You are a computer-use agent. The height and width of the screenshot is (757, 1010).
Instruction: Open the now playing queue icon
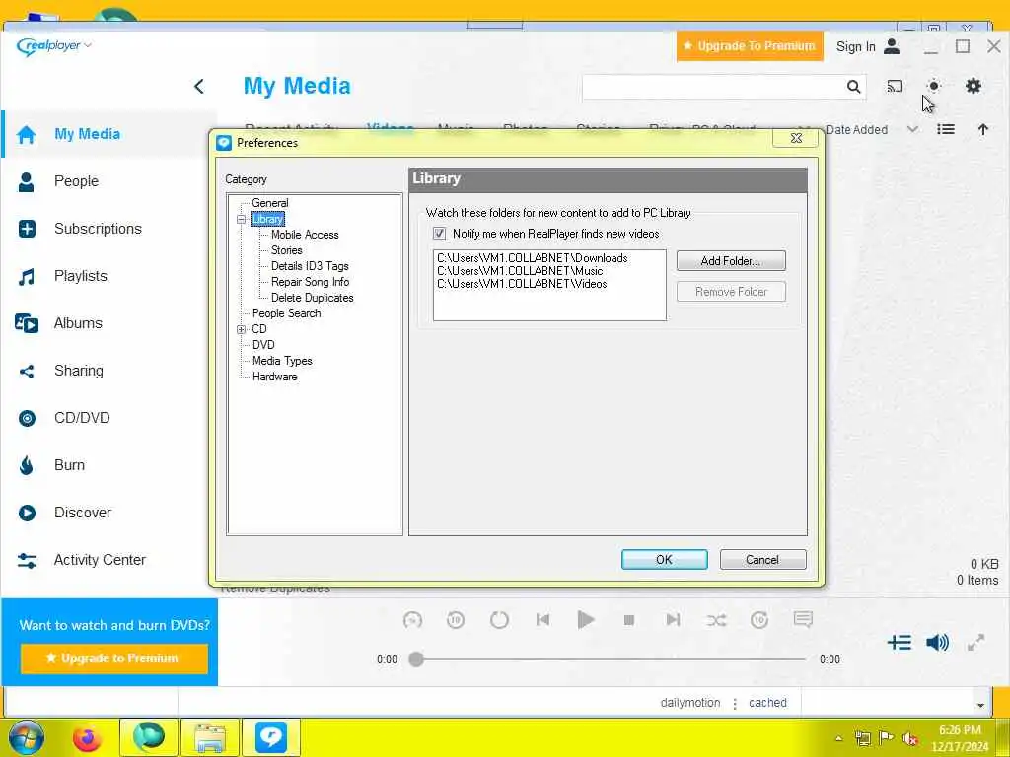[x=900, y=642]
